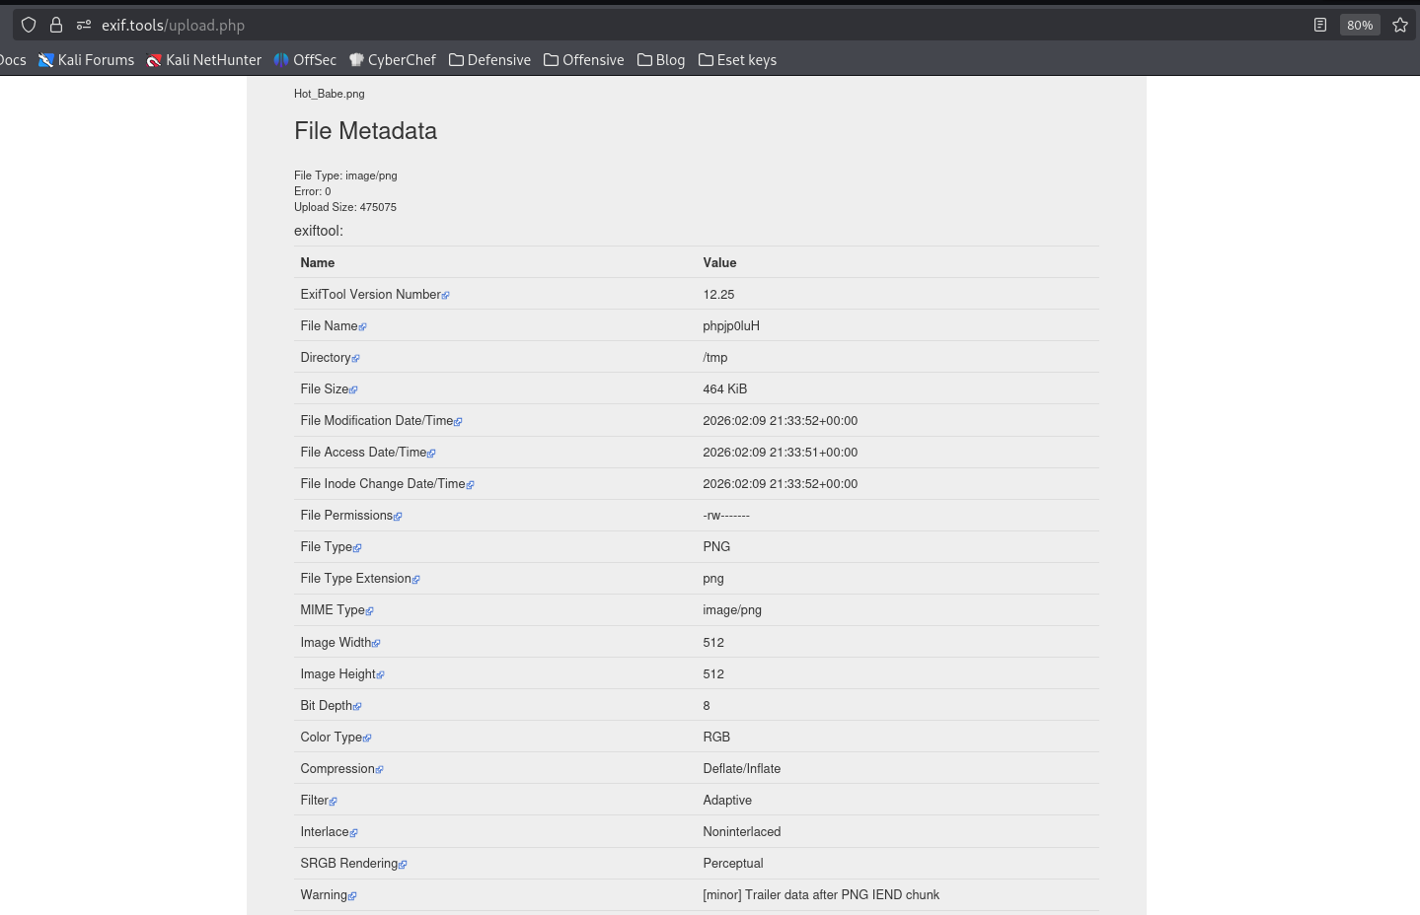Click external link icon beside File Name

point(363,327)
